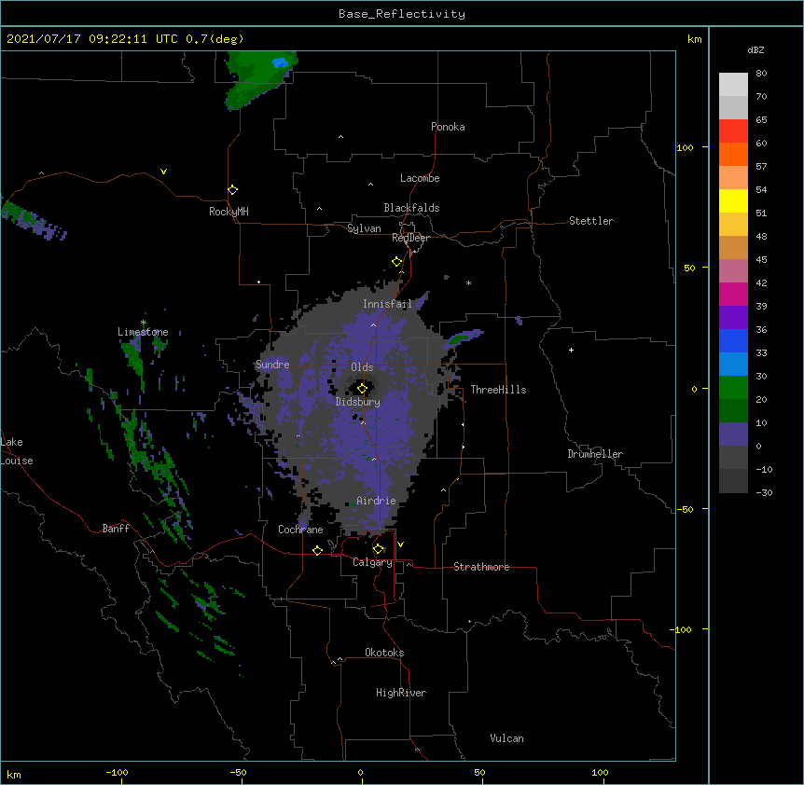Click the Cochrane town label
The width and height of the screenshot is (804, 785).
coord(300,530)
